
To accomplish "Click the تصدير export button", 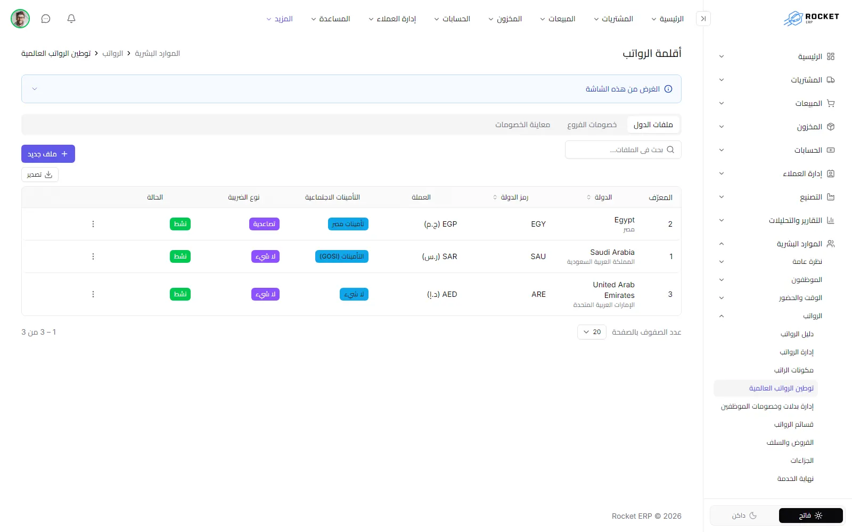I will pos(40,174).
